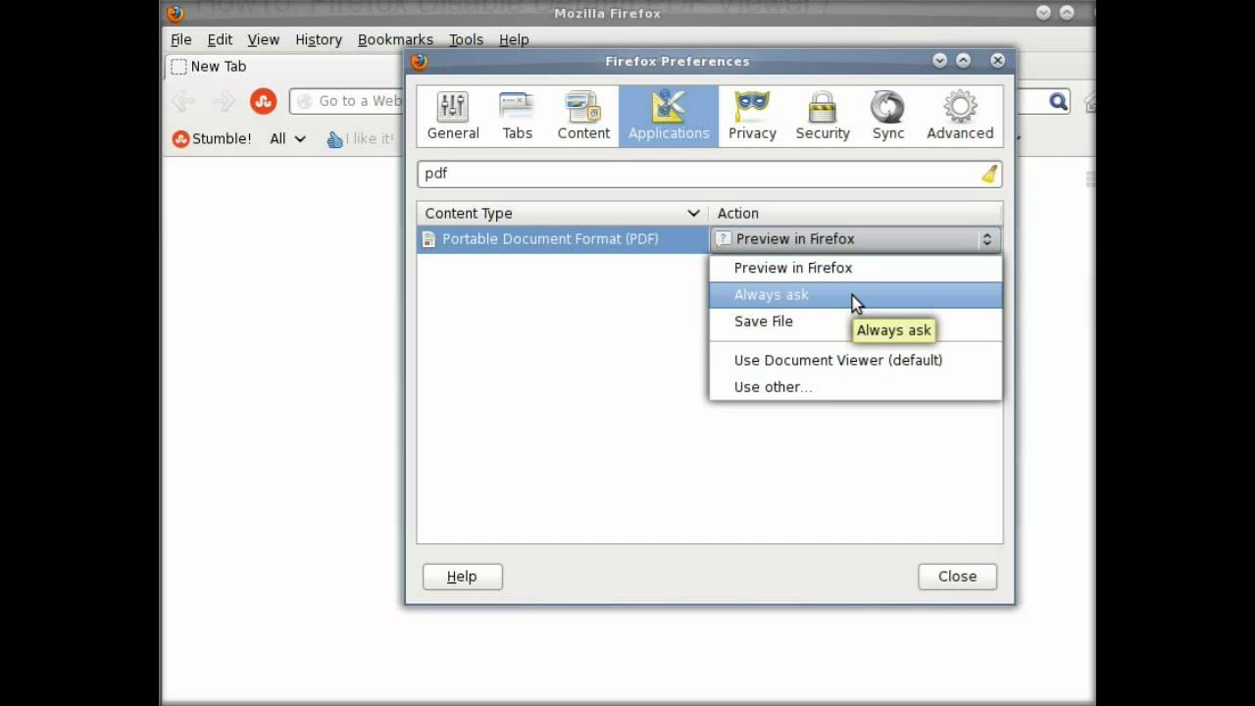Choose Use Document Viewer (default) option

(x=855, y=360)
